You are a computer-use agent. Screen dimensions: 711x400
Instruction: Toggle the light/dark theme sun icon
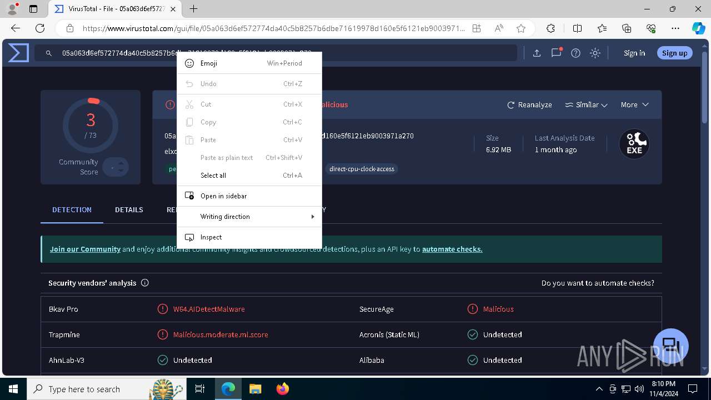tap(595, 53)
